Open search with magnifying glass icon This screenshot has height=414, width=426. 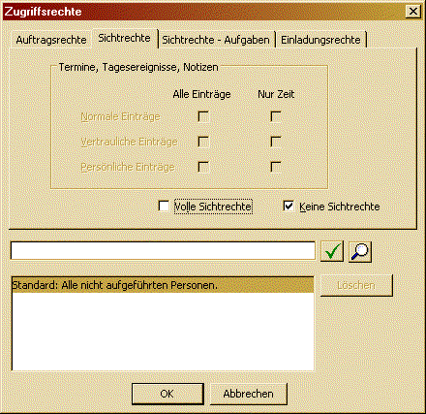pos(360,251)
